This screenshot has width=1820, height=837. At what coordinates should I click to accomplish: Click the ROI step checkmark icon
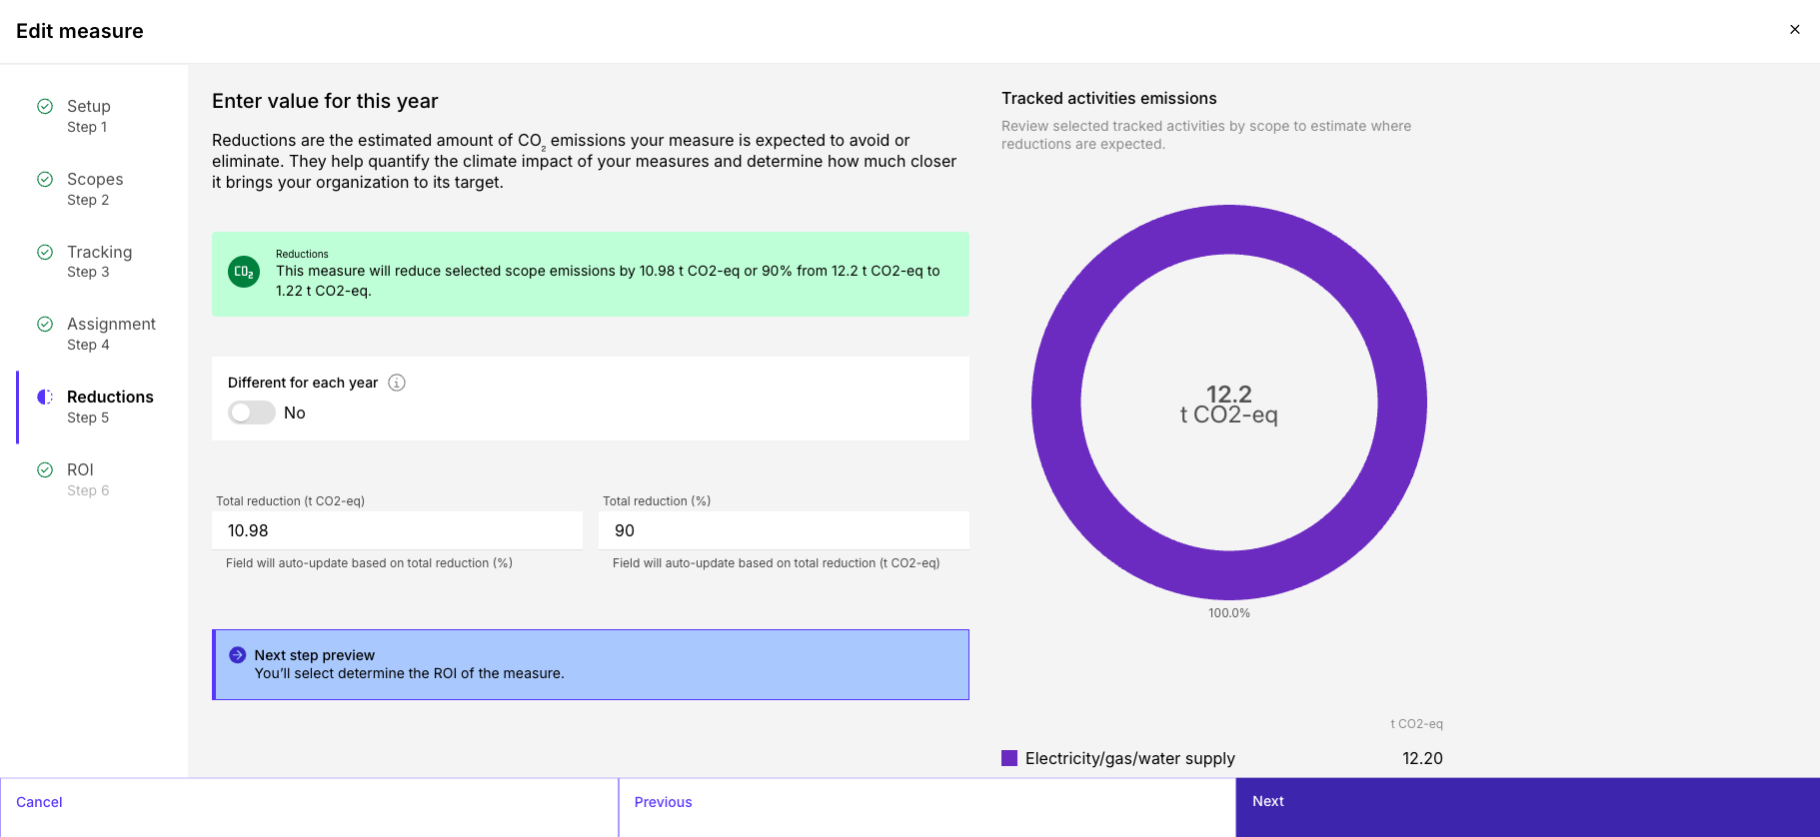45,469
